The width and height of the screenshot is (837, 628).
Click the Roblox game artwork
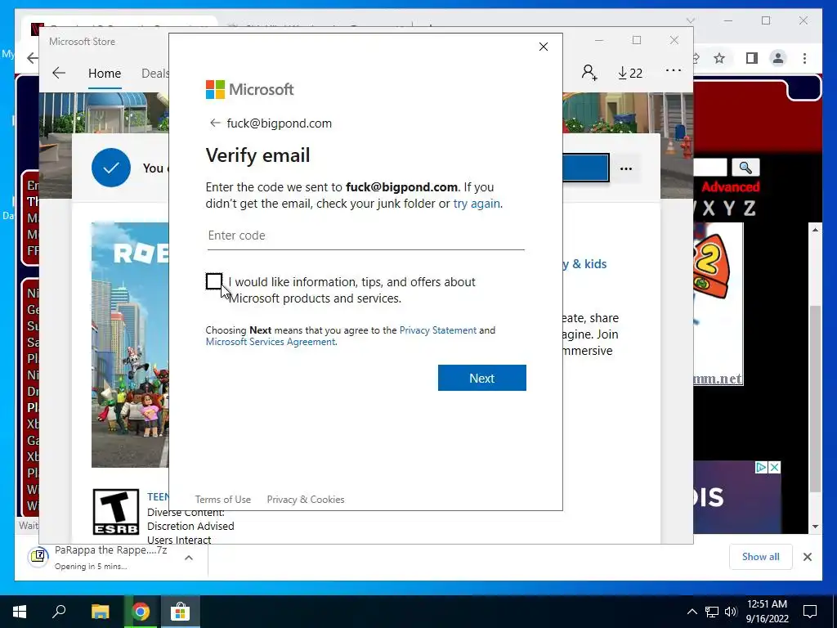coord(130,344)
